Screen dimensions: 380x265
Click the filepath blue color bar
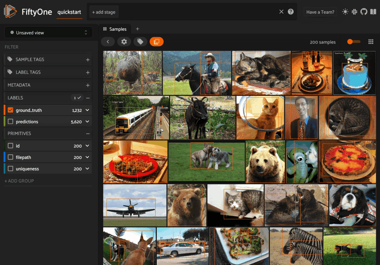5,157
